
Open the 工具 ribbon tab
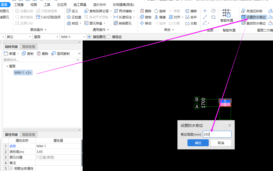click(x=47, y=5)
